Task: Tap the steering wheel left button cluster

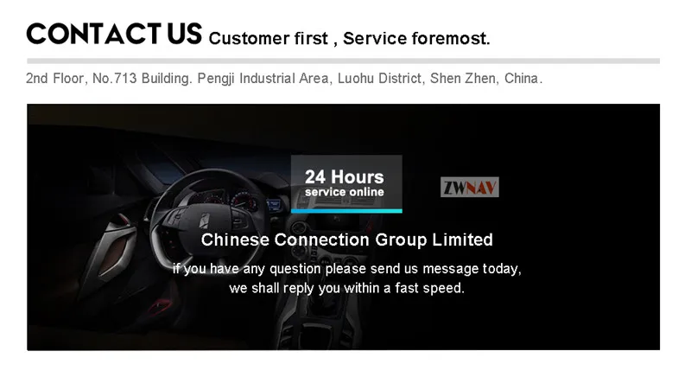Action: pos(175,216)
